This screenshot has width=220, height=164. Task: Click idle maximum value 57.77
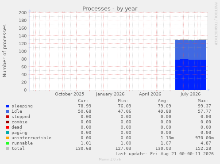coord(205,111)
